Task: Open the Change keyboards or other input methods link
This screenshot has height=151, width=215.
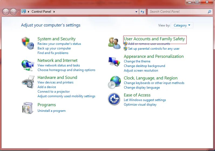Action: pos(154,83)
